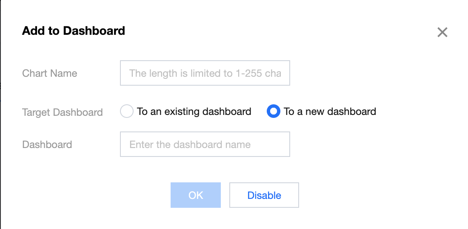Close the Add to Dashboard dialog

click(x=442, y=32)
